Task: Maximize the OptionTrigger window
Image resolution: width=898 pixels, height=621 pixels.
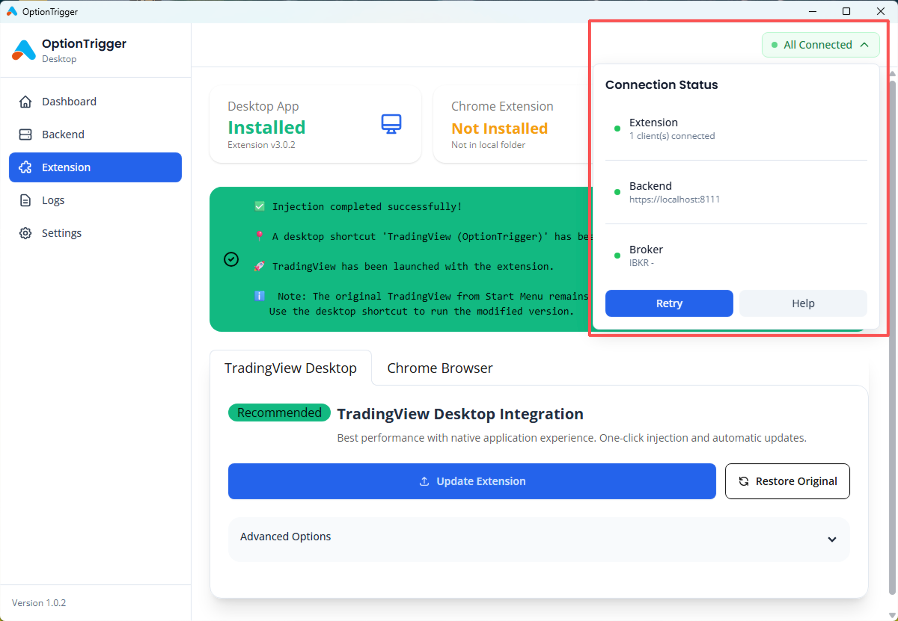Action: click(x=846, y=11)
